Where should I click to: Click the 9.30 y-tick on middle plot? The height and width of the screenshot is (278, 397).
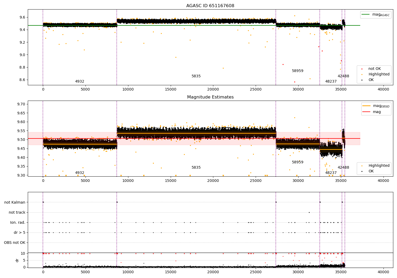pos(21,176)
